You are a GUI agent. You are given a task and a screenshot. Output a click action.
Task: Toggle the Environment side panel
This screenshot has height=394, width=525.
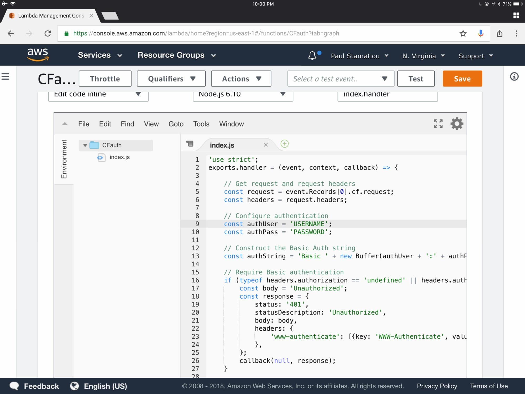click(x=64, y=159)
